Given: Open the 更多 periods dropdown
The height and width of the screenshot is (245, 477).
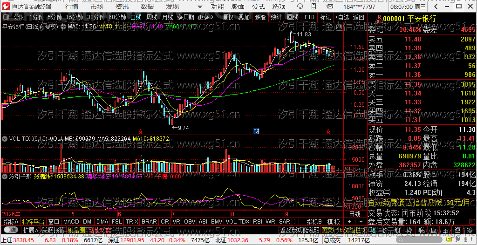Looking at the screenshot, I should point(205,17).
